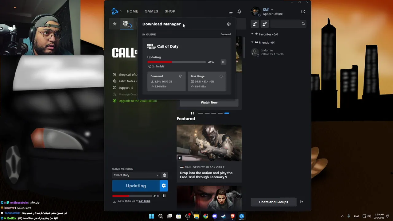The image size is (393, 221).
Task: Go to HOME tab
Action: point(132,11)
